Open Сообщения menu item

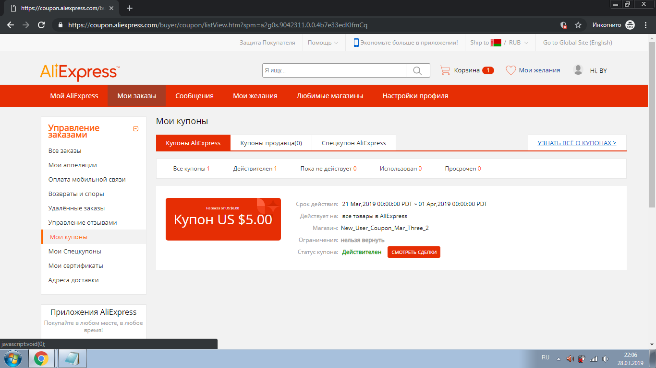(194, 96)
